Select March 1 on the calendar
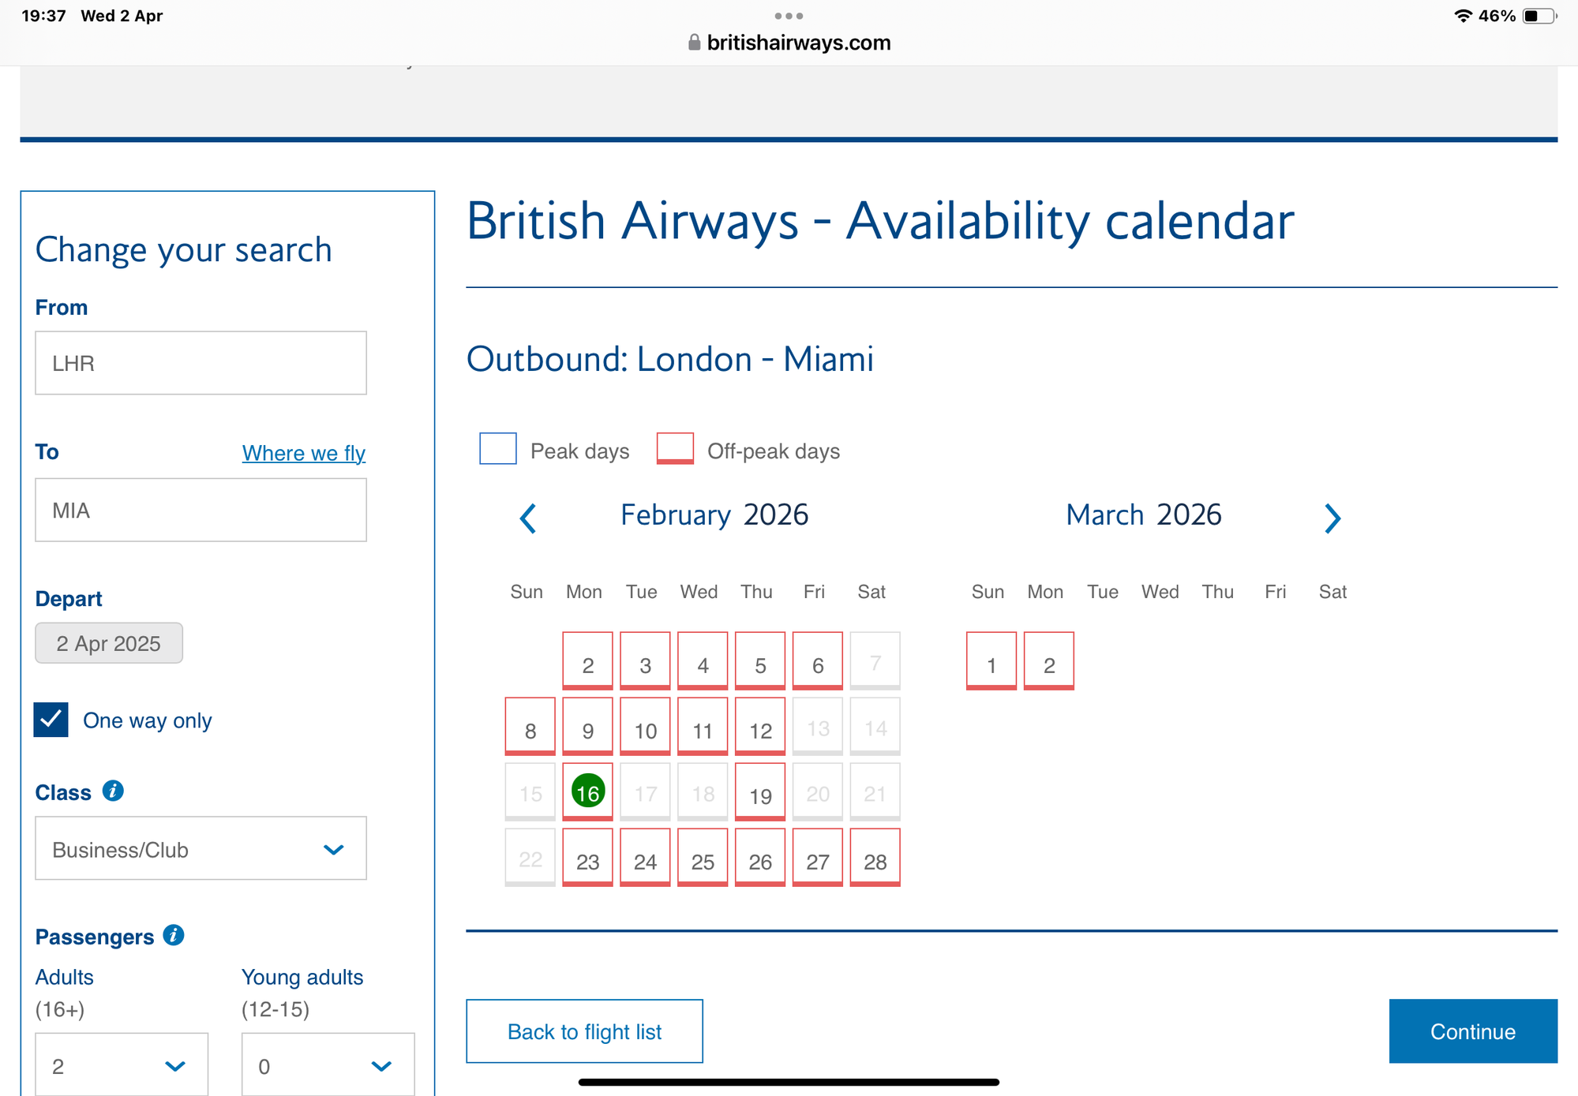This screenshot has width=1578, height=1096. point(991,663)
